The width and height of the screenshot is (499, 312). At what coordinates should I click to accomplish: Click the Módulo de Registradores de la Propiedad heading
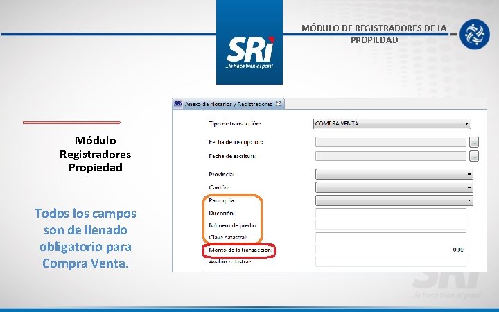click(374, 34)
